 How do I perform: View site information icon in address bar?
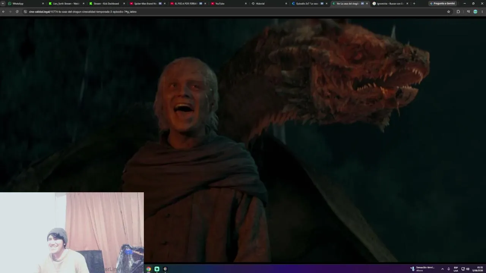coord(25,12)
